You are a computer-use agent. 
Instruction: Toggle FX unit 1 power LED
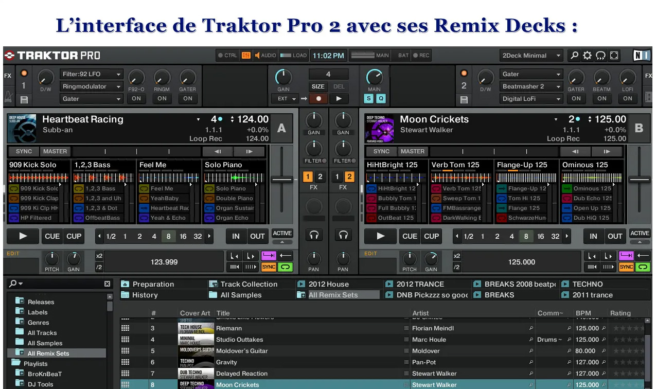point(24,74)
